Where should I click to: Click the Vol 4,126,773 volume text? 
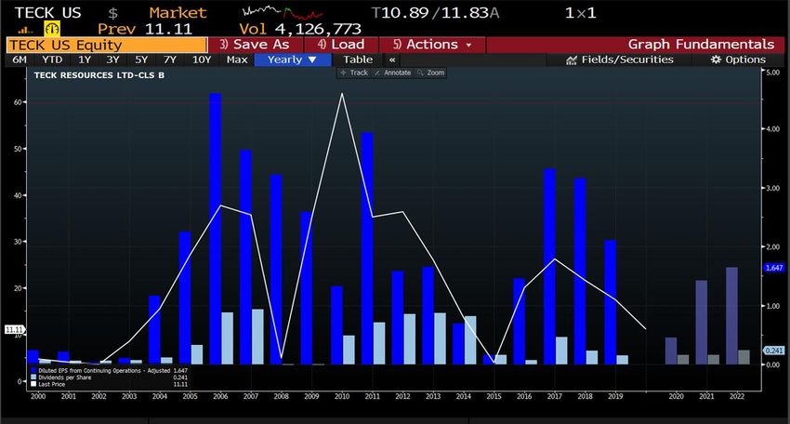(x=300, y=29)
